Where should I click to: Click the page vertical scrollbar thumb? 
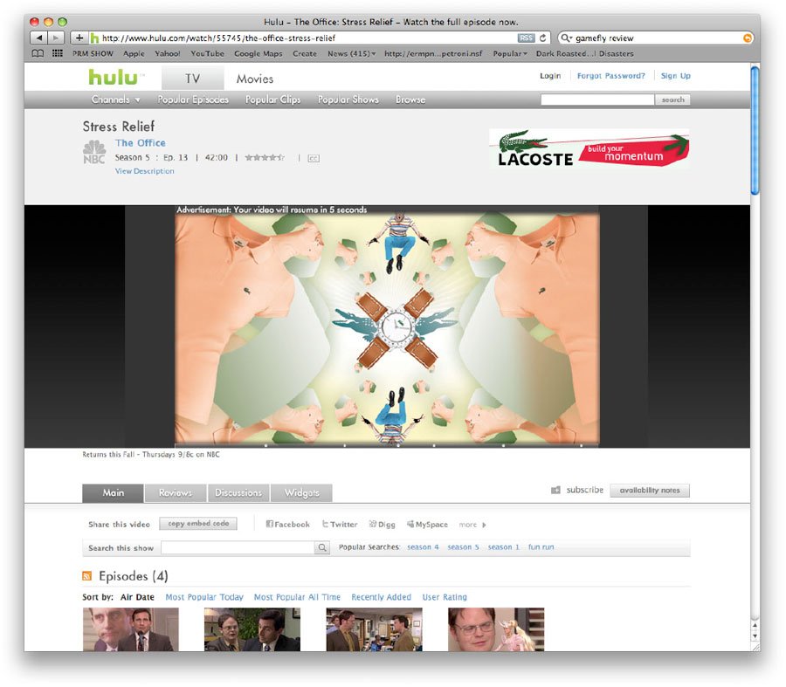click(755, 130)
